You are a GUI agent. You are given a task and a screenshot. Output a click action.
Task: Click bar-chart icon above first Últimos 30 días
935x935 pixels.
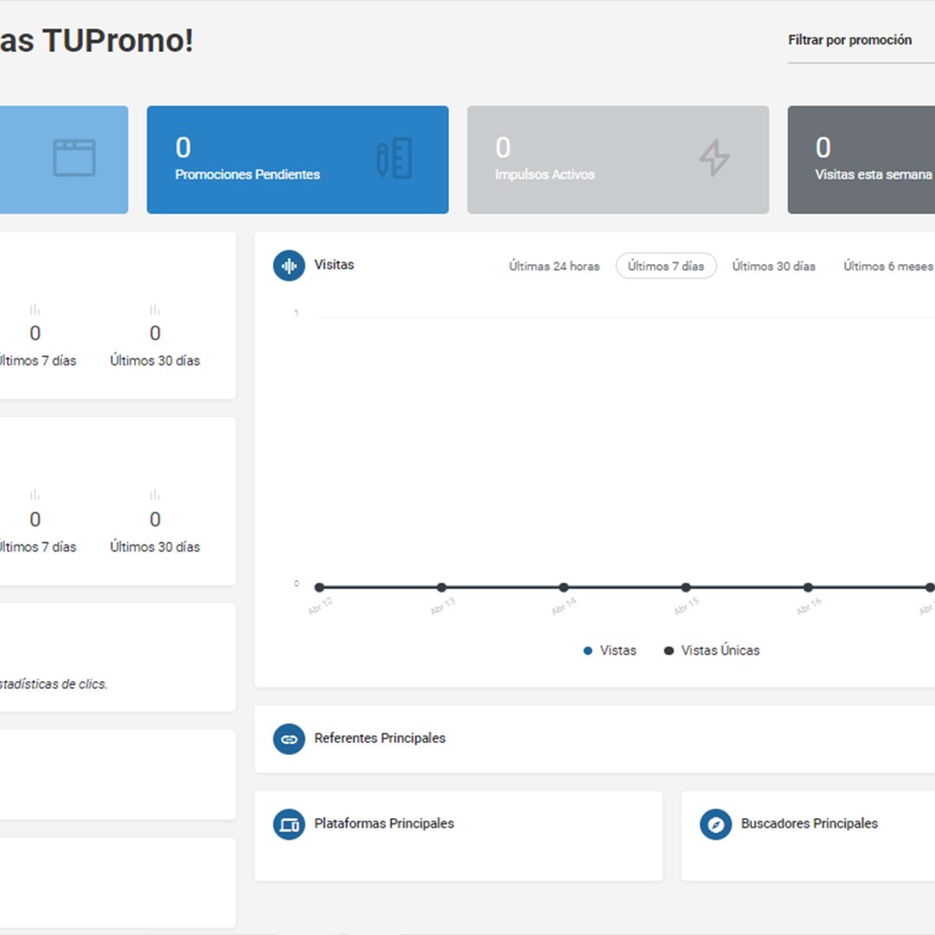155,309
